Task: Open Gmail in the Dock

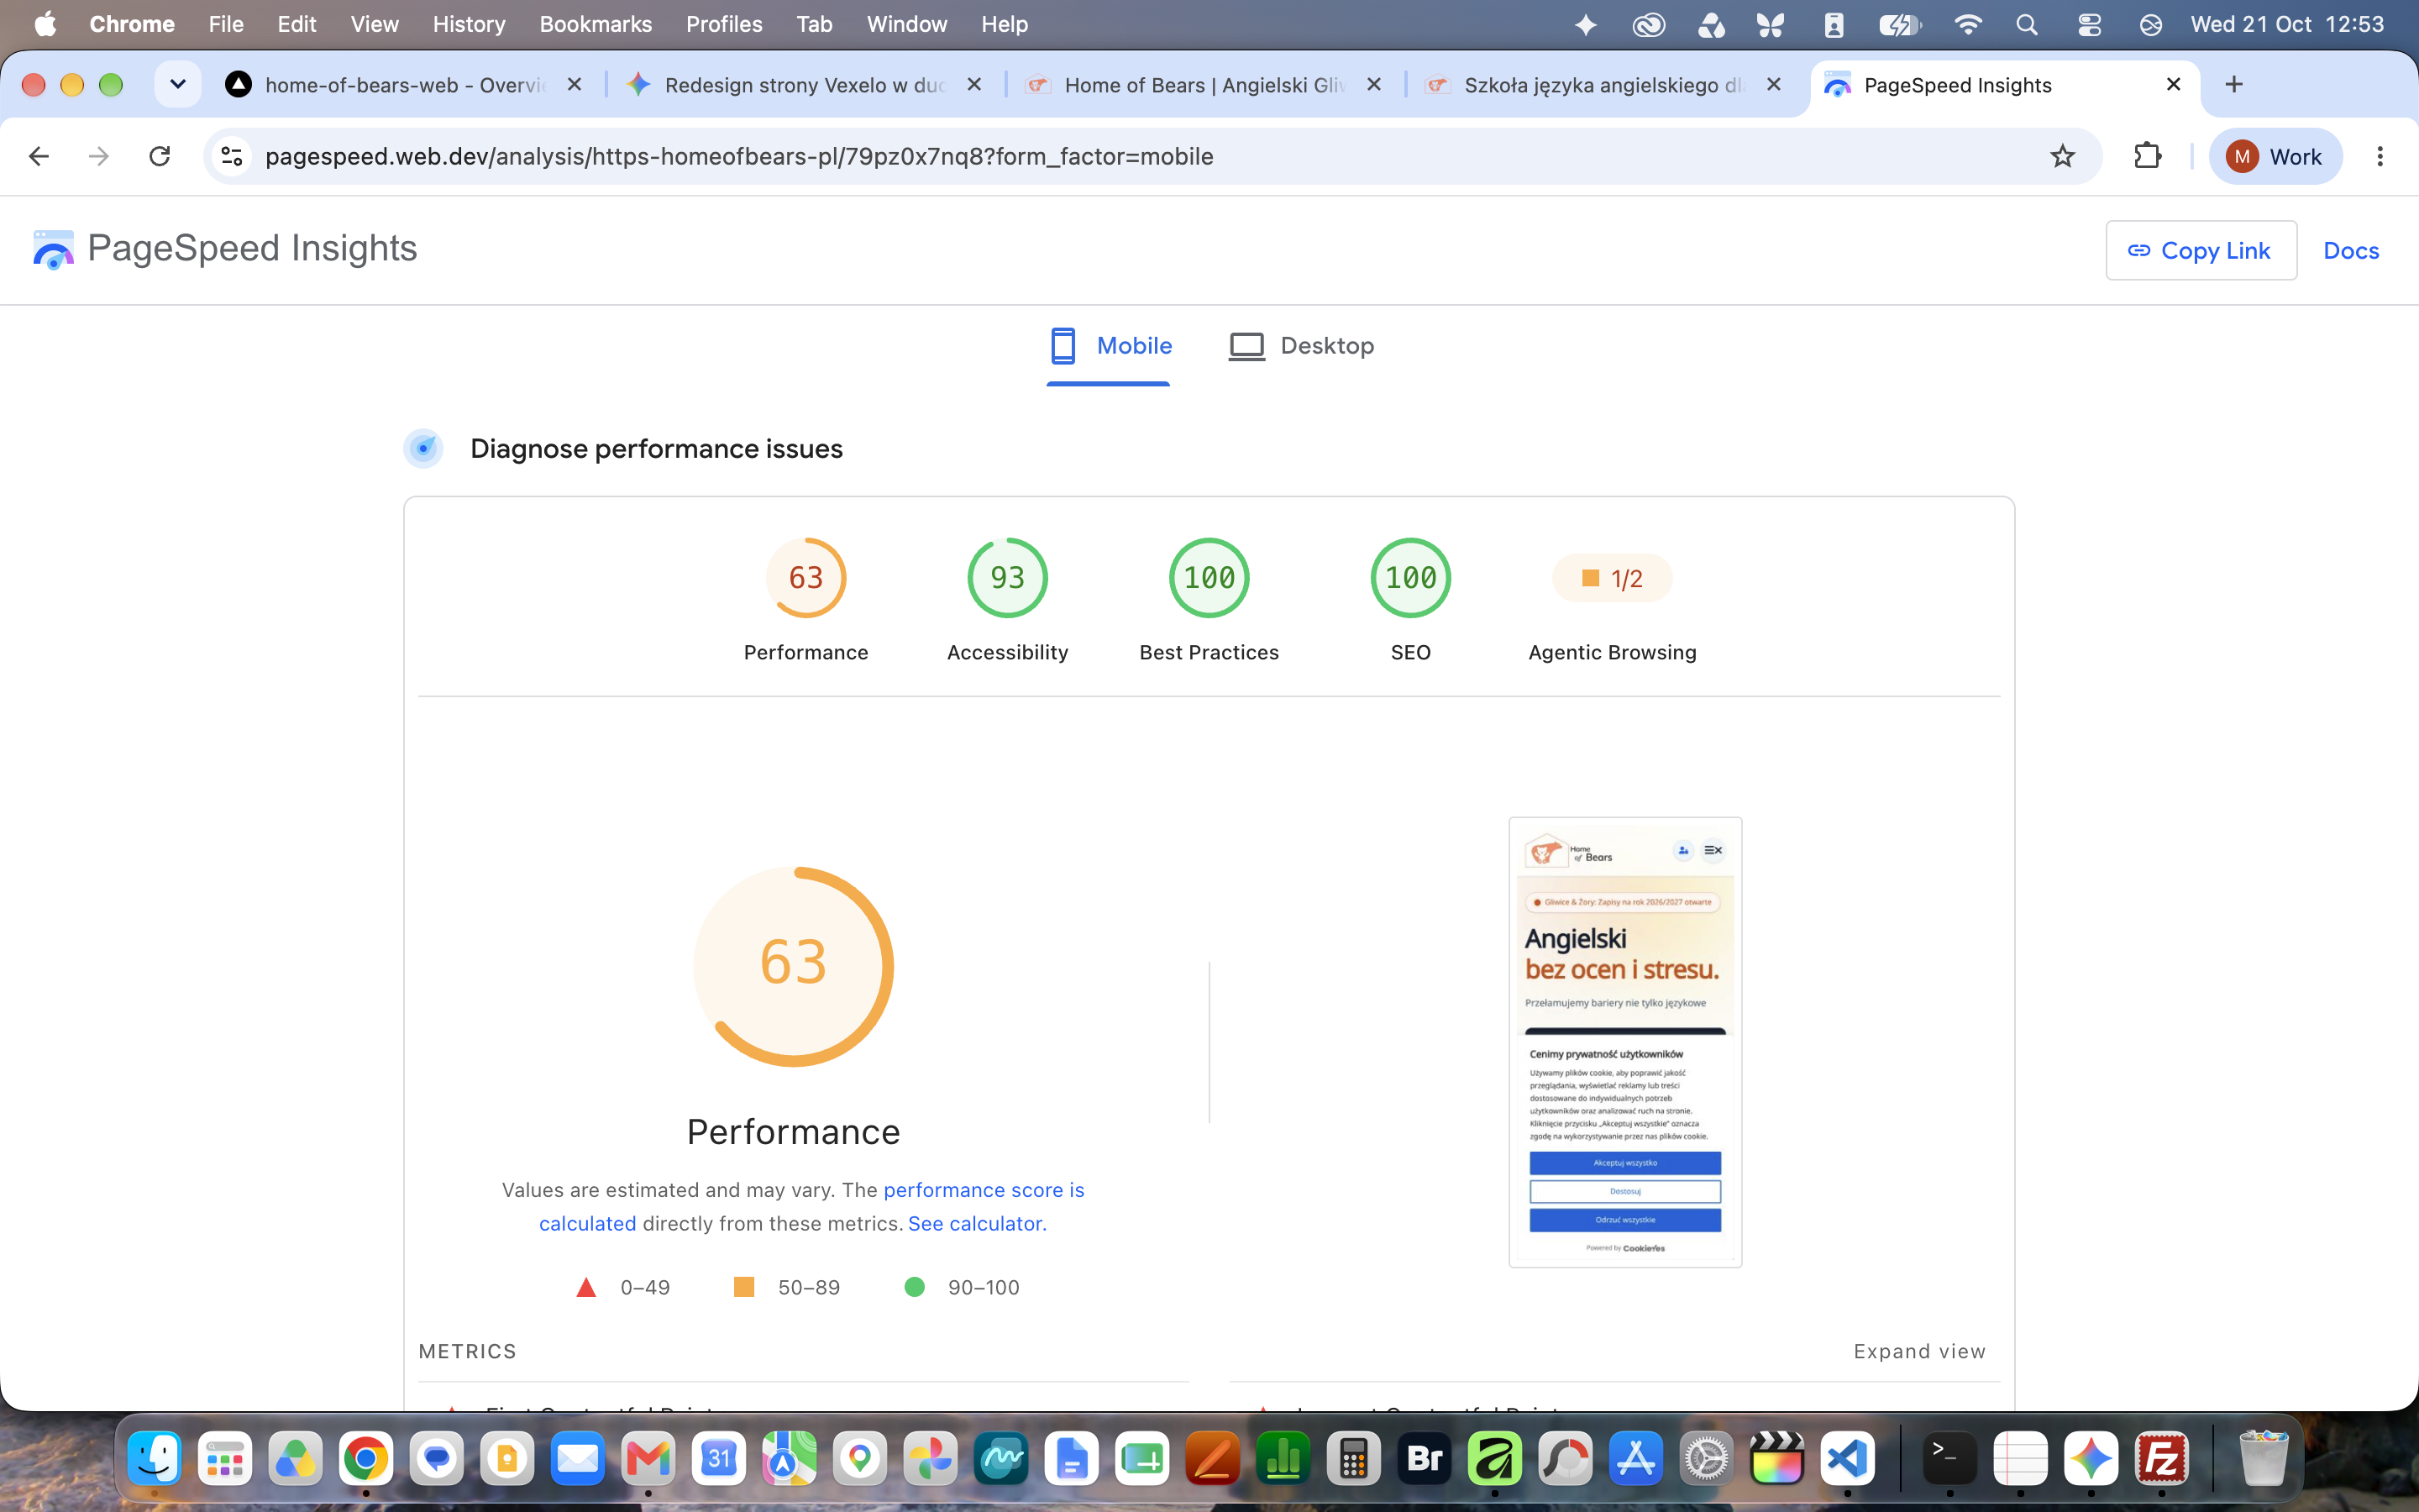Action: [648, 1459]
